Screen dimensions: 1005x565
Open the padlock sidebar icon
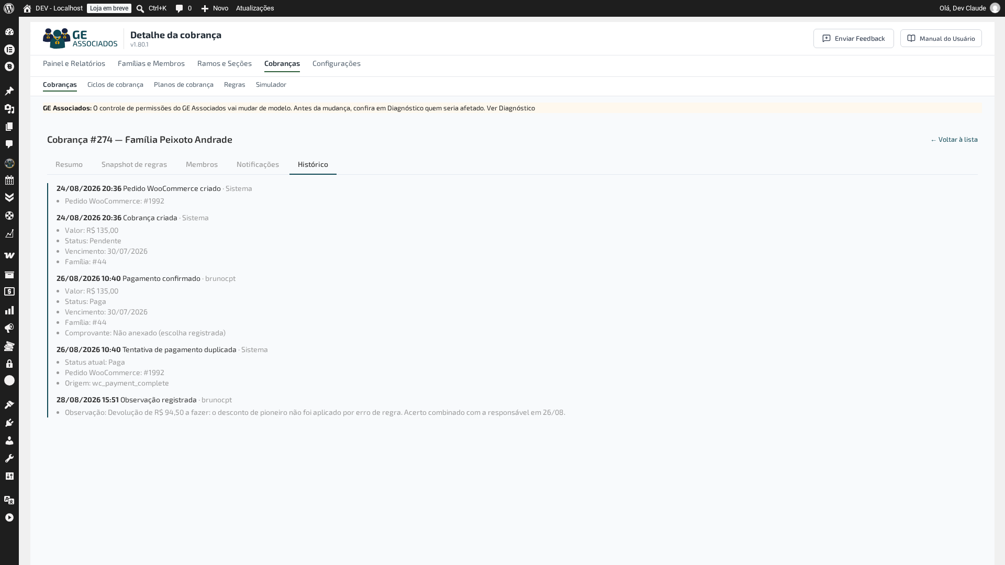coord(9,364)
